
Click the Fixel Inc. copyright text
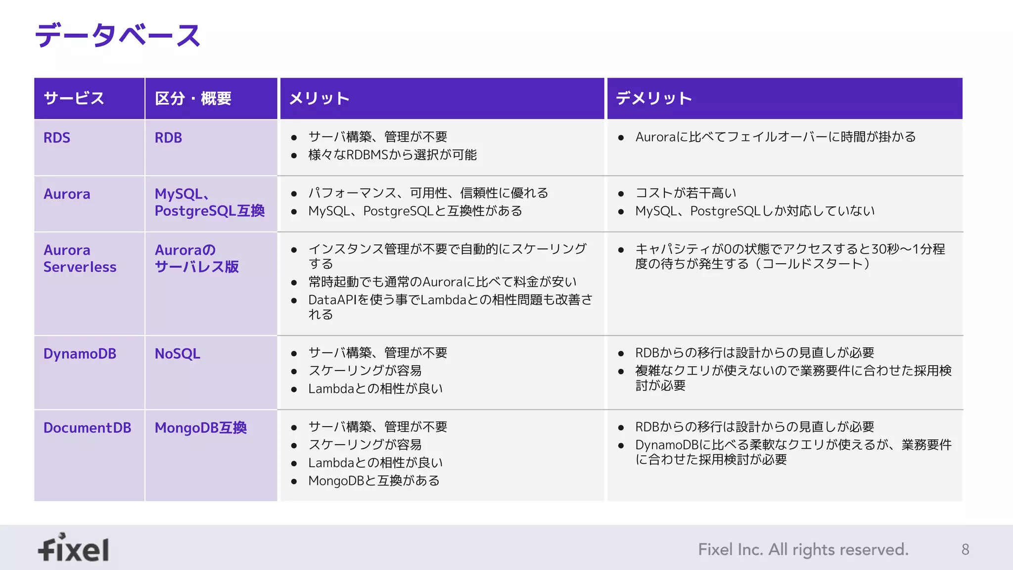point(803,549)
